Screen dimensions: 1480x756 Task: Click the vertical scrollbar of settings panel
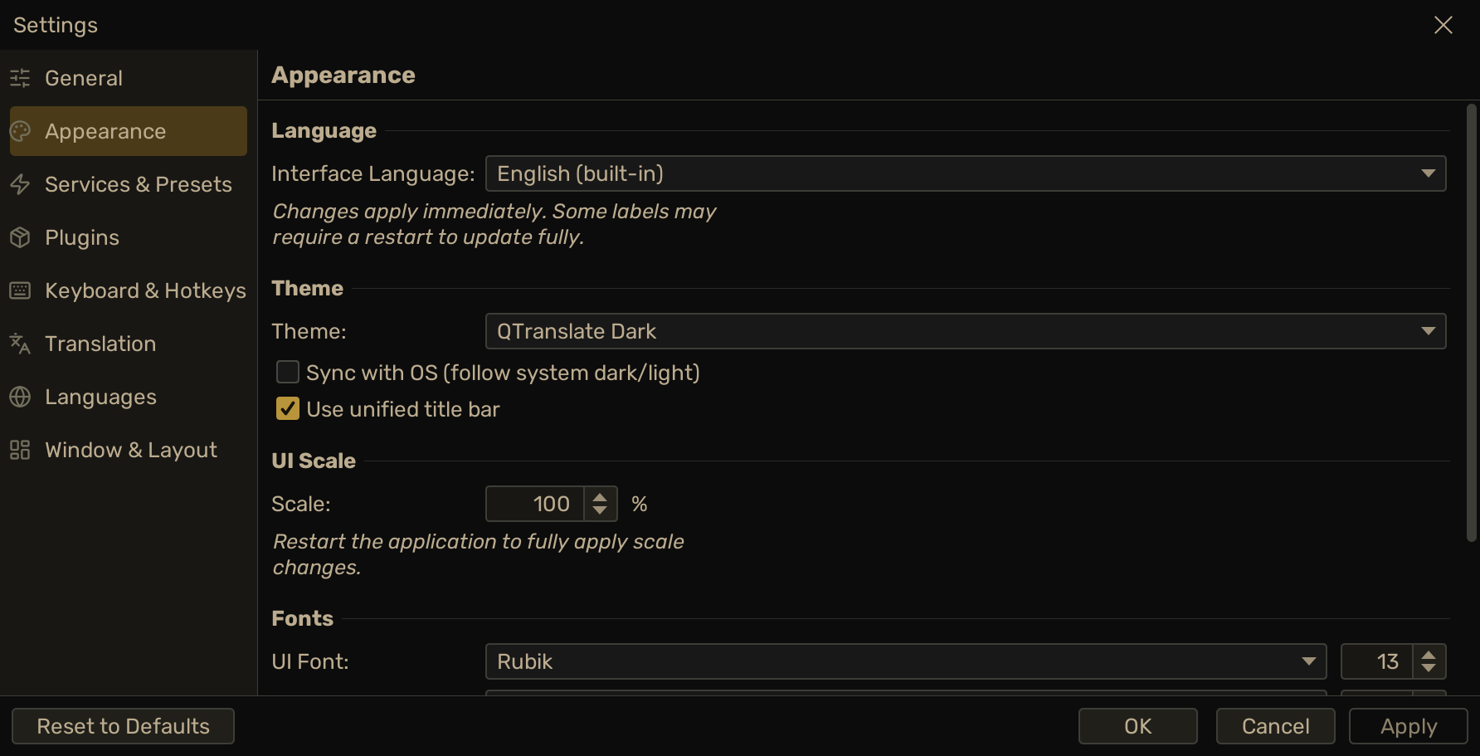tap(1472, 324)
